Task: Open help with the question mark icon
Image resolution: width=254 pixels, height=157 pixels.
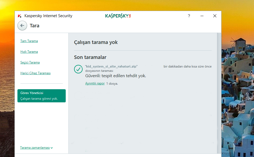Action: 189,16
